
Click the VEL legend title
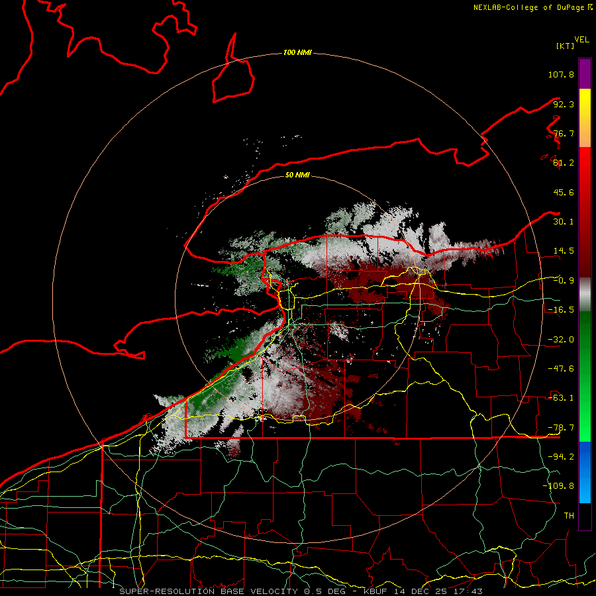click(x=581, y=40)
